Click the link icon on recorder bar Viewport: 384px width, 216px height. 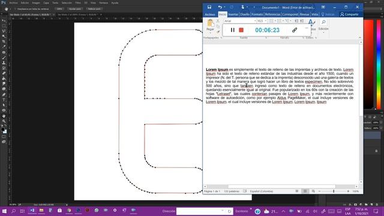(295, 30)
